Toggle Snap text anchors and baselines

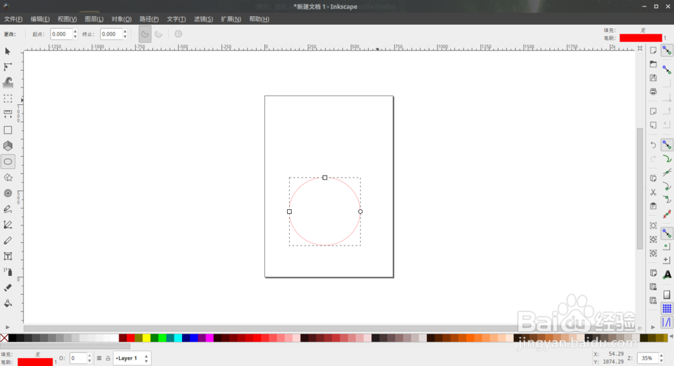tap(667, 274)
